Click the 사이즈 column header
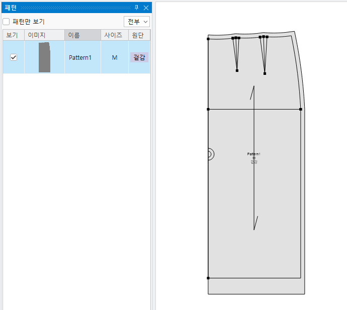This screenshot has width=347, height=310. [x=115, y=35]
